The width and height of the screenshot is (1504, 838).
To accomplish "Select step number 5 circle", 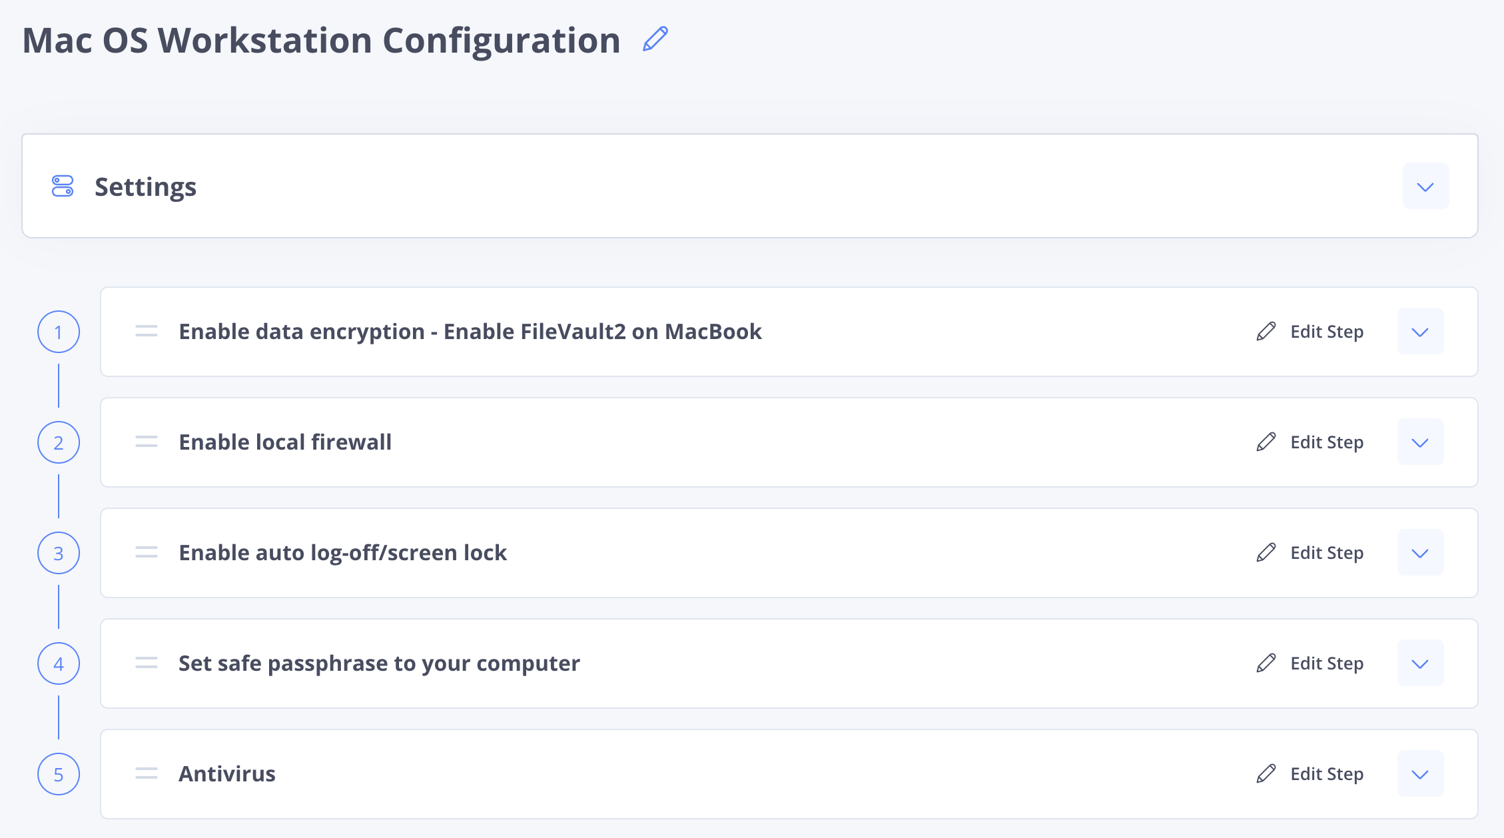I will coord(59,774).
